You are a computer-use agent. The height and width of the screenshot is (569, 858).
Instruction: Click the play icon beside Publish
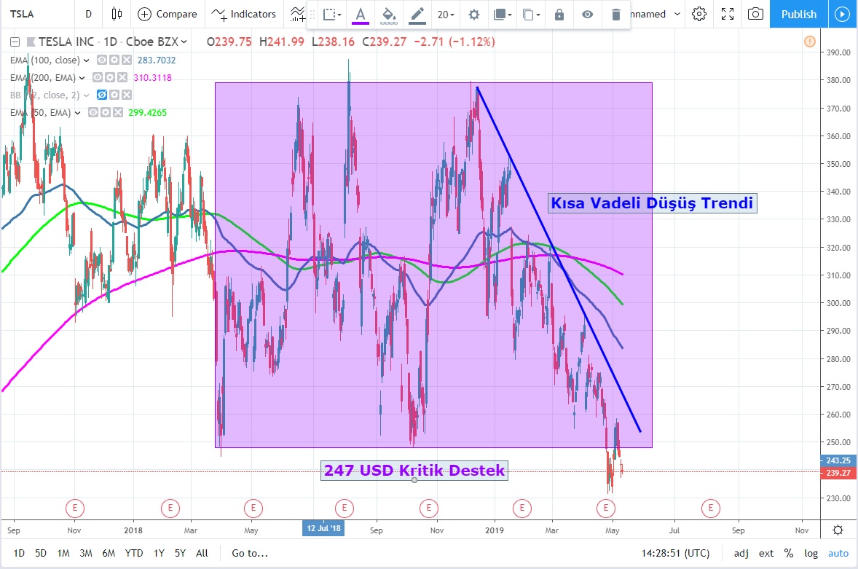pos(843,15)
